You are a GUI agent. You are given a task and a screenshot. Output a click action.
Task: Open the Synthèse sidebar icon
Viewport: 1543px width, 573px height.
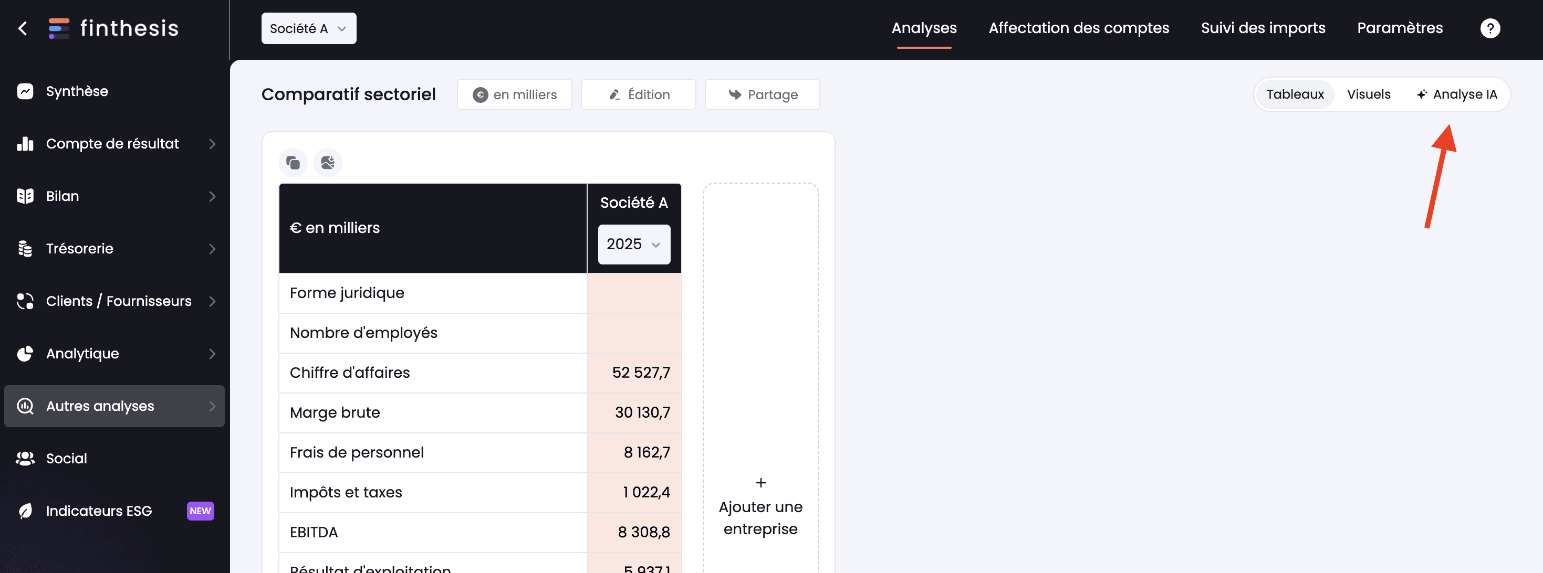pos(25,91)
